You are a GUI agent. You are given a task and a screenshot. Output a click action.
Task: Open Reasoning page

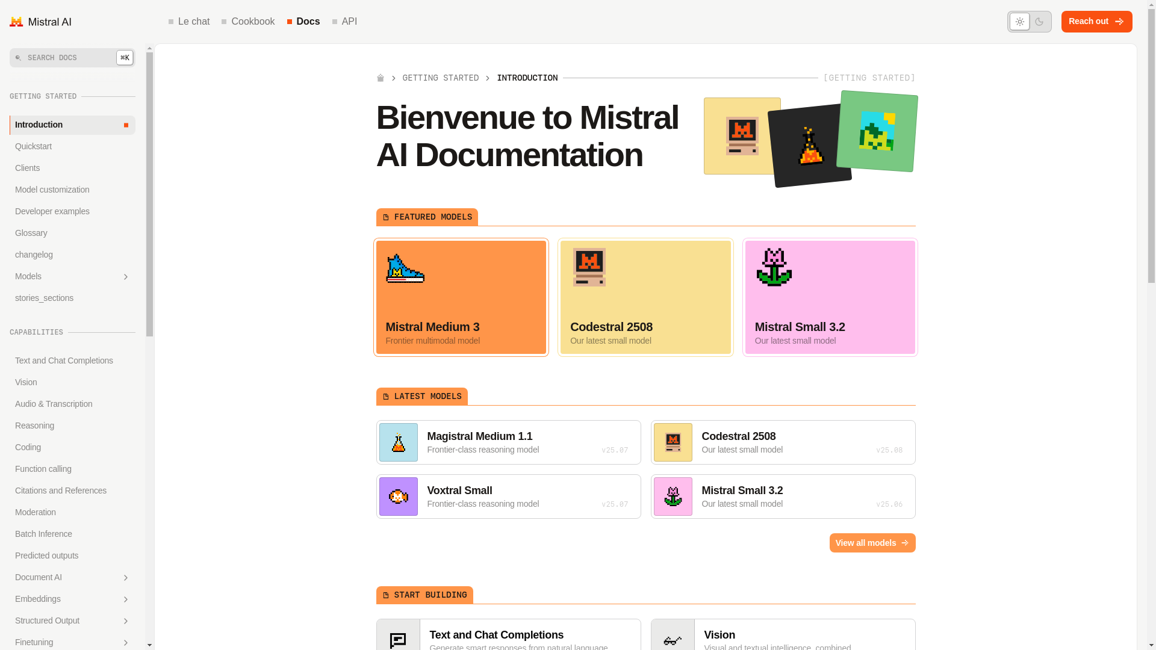point(72,426)
